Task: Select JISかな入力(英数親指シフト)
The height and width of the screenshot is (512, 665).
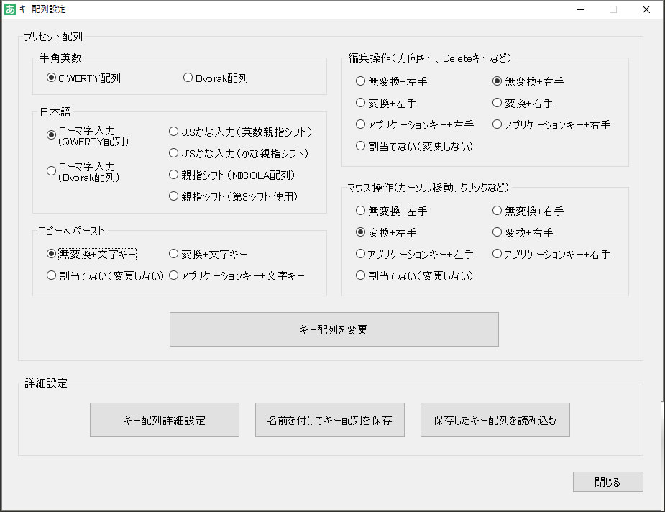Action: tap(173, 131)
